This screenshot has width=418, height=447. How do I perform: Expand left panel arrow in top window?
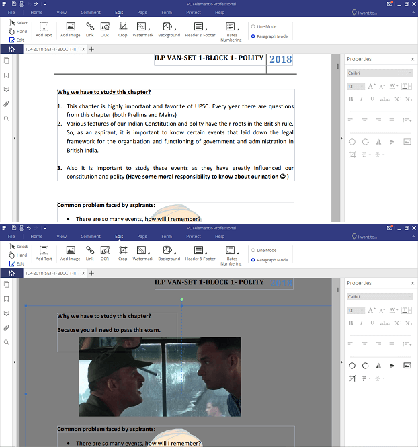coord(15,138)
